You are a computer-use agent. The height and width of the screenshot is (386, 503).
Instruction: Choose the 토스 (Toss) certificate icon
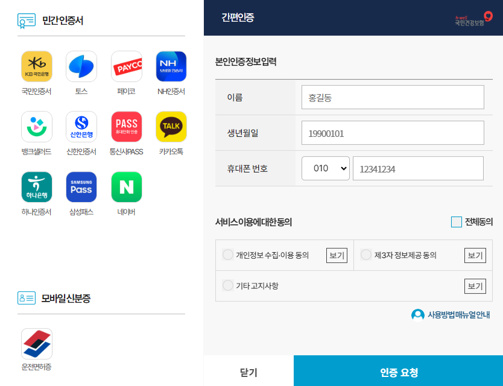point(81,66)
